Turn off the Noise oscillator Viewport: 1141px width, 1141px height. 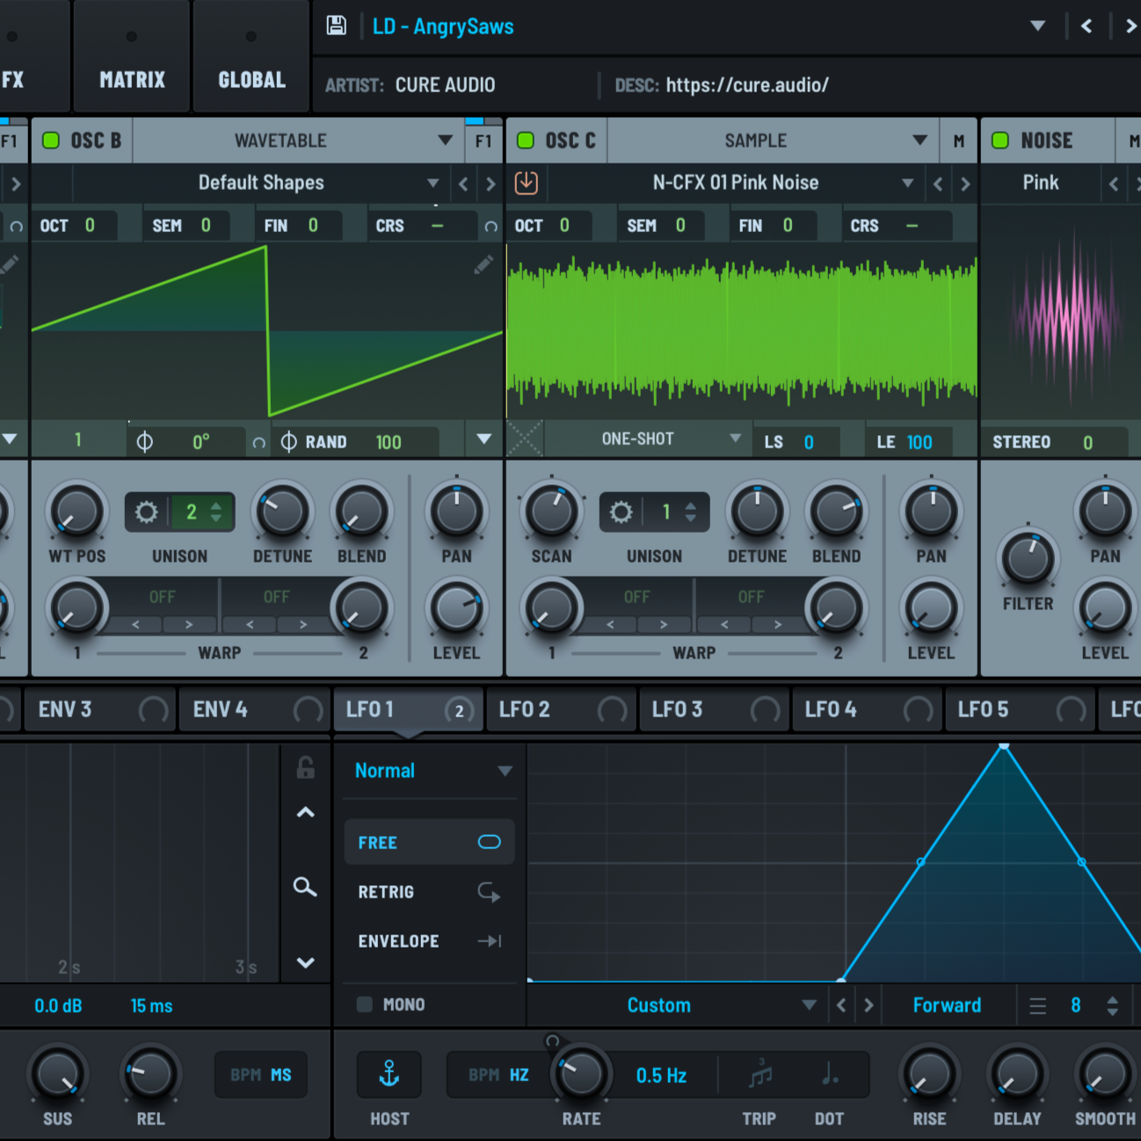pyautogui.click(x=1000, y=141)
